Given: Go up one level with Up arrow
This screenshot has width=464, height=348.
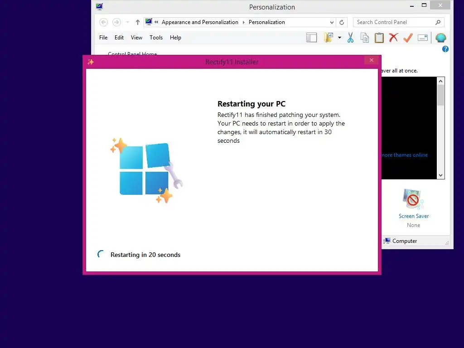Looking at the screenshot, I should (137, 22).
